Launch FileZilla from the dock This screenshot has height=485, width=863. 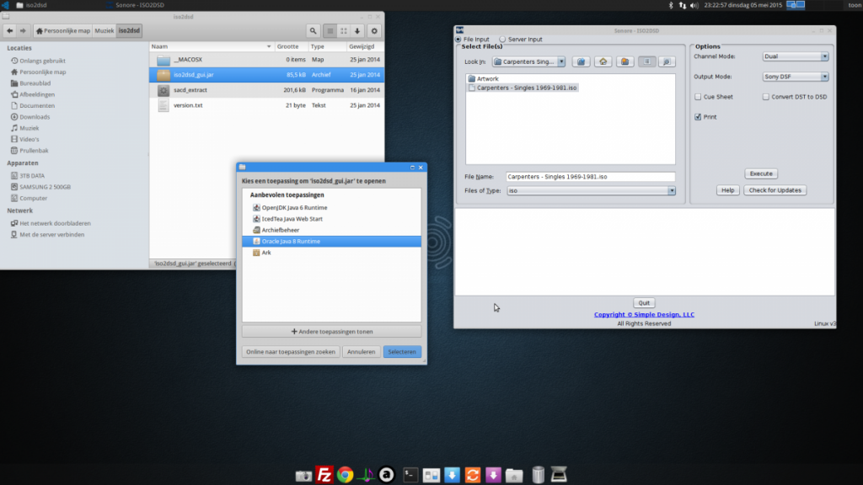click(x=324, y=475)
